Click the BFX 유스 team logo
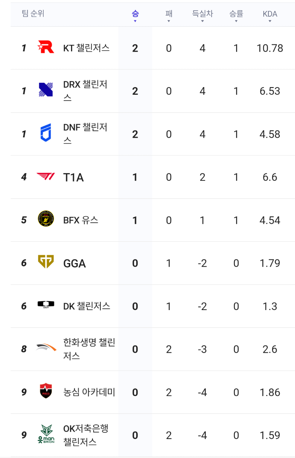This screenshot has height=458, width=295. point(46,219)
